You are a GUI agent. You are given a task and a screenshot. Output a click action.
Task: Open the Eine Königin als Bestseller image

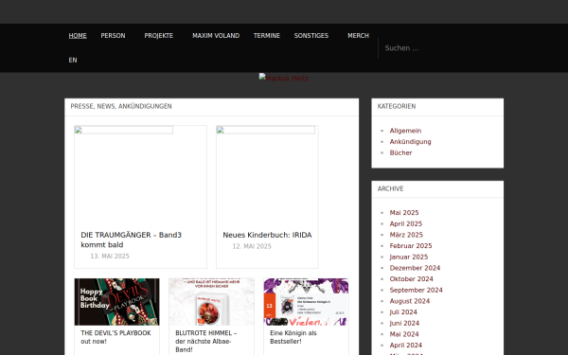coord(306,302)
